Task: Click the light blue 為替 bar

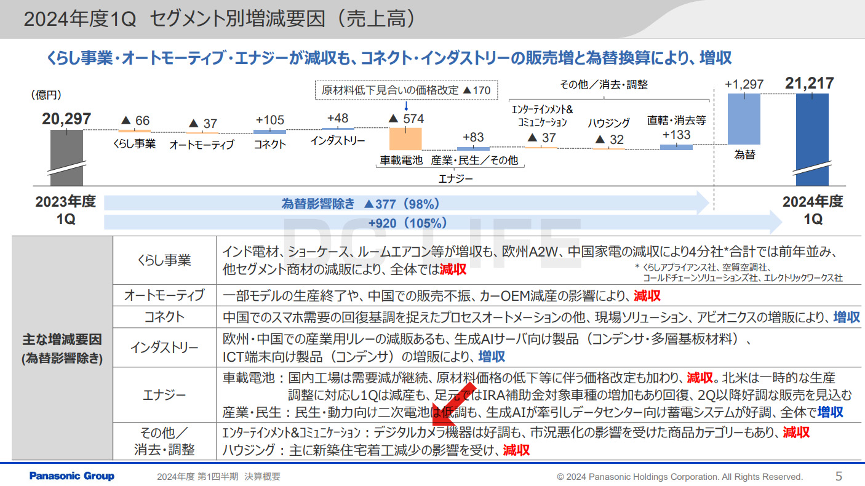Action: click(x=744, y=119)
